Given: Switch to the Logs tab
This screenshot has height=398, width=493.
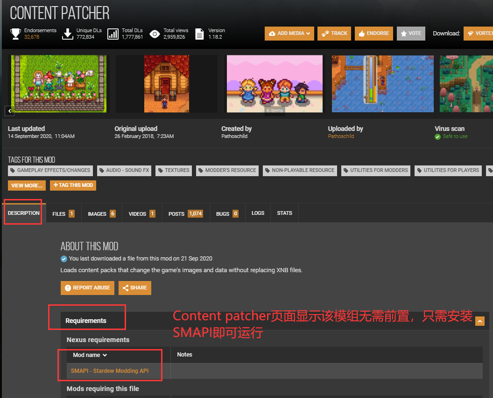Looking at the screenshot, I should tap(258, 213).
